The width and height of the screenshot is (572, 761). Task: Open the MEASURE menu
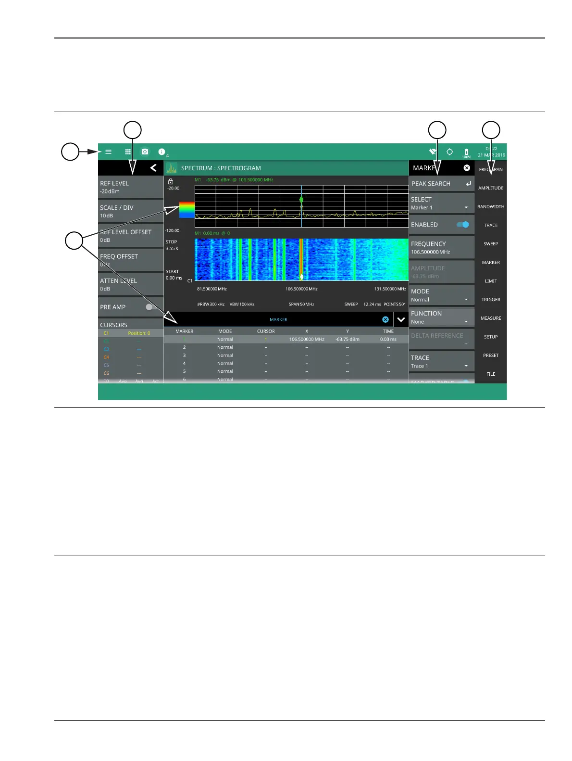491,318
